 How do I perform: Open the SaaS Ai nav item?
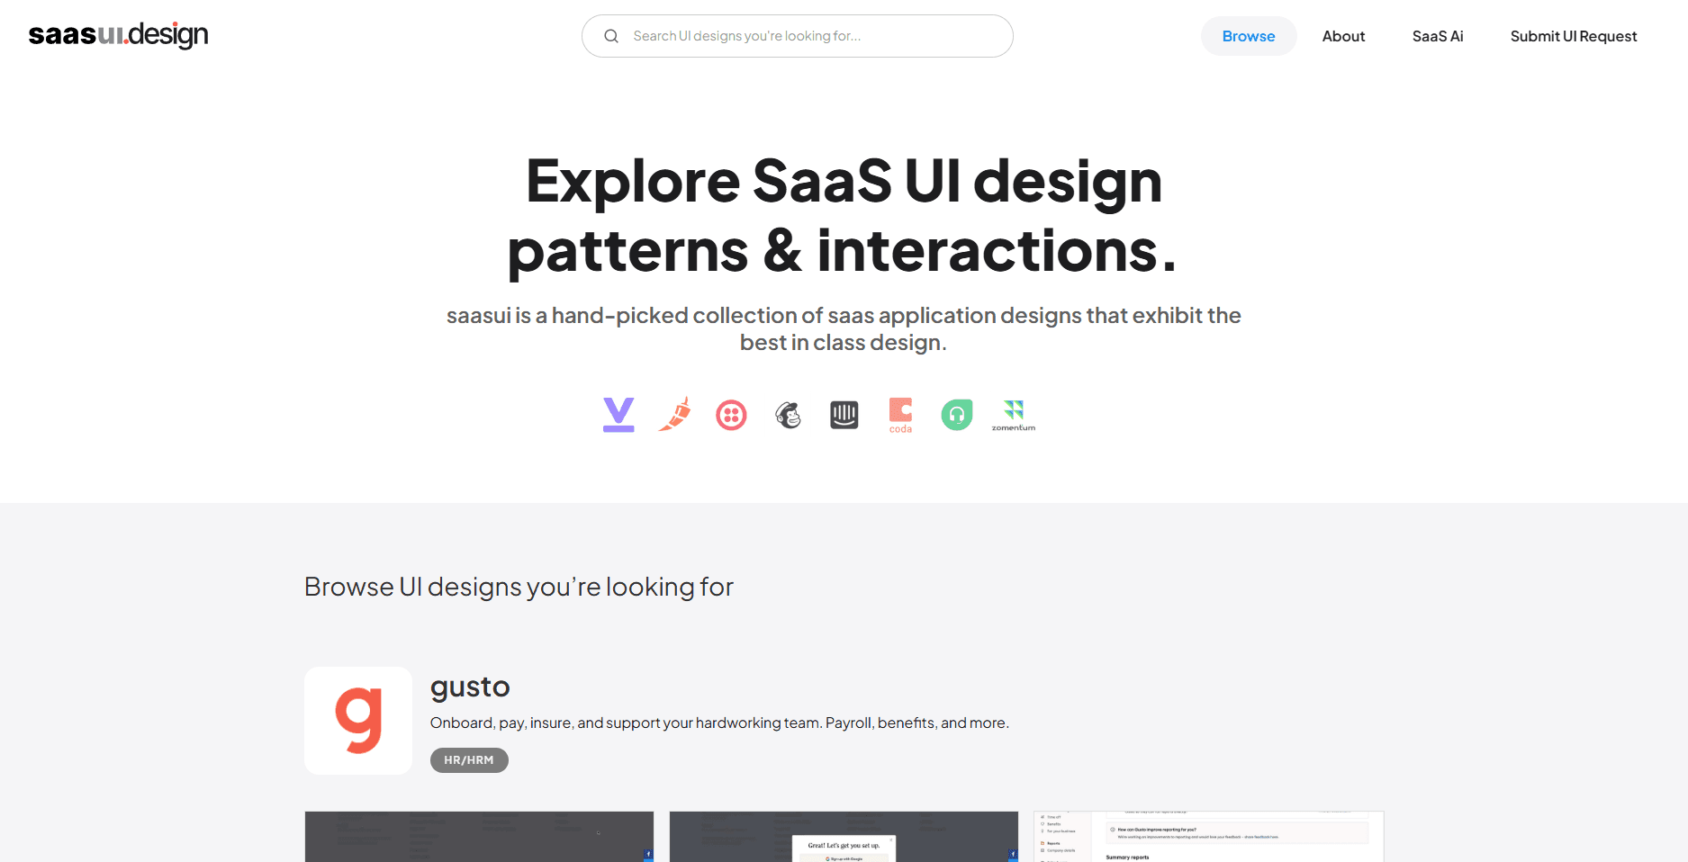click(1438, 36)
